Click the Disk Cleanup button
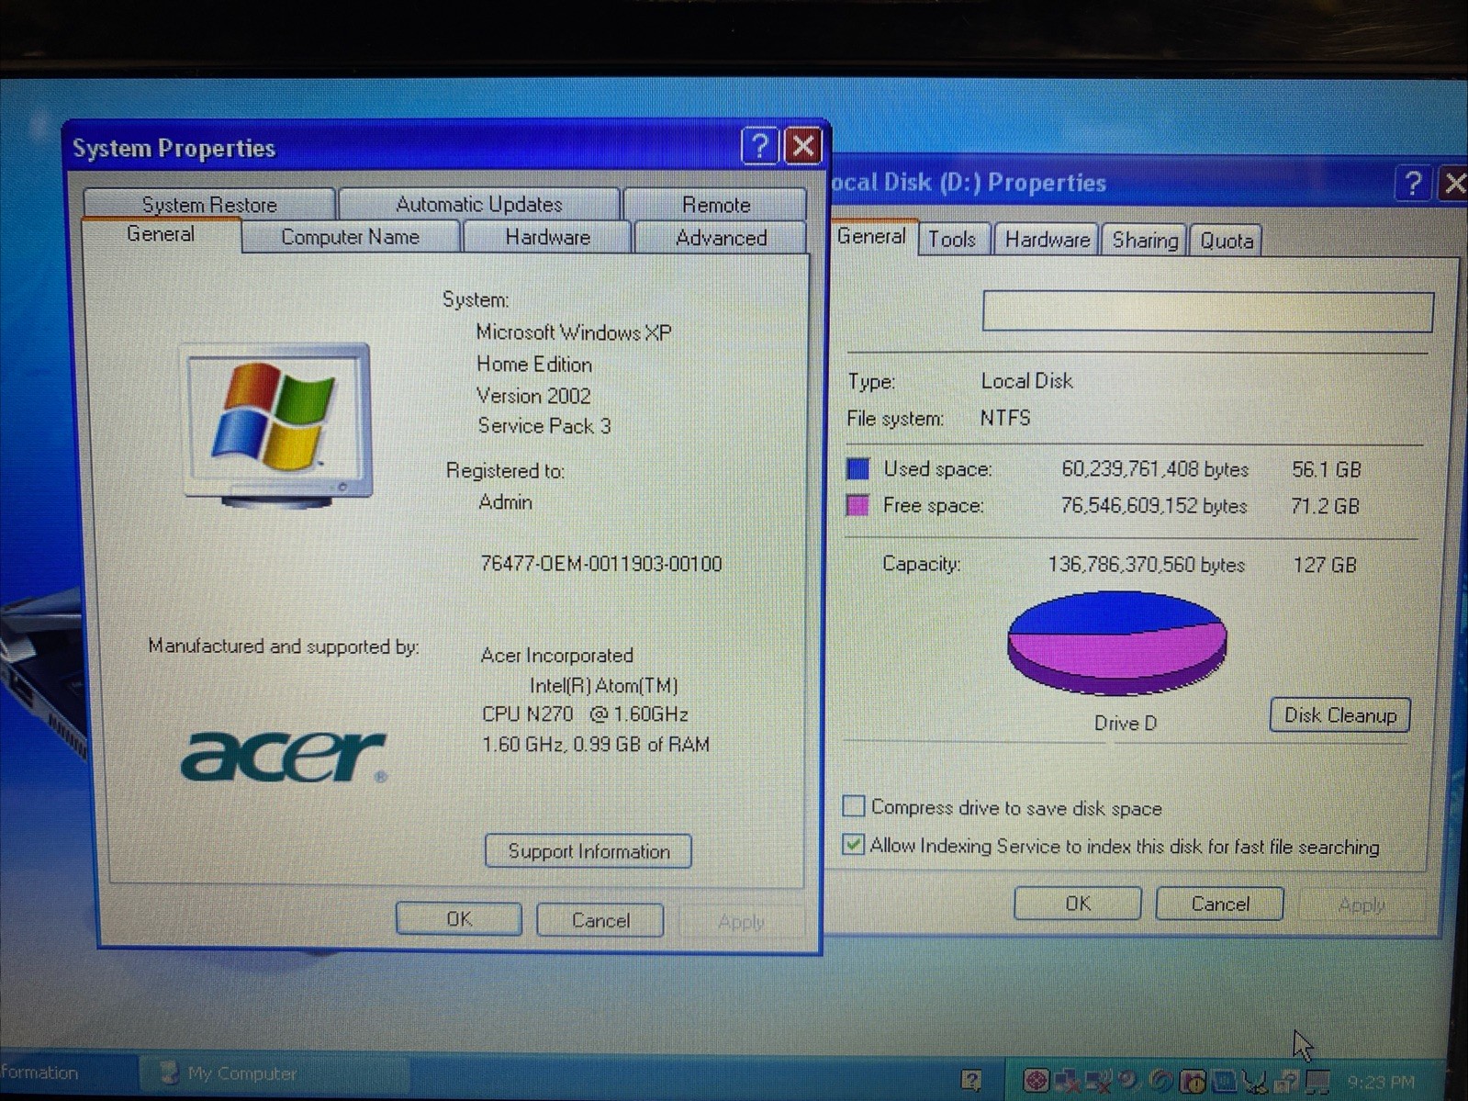1468x1101 pixels. tap(1340, 715)
